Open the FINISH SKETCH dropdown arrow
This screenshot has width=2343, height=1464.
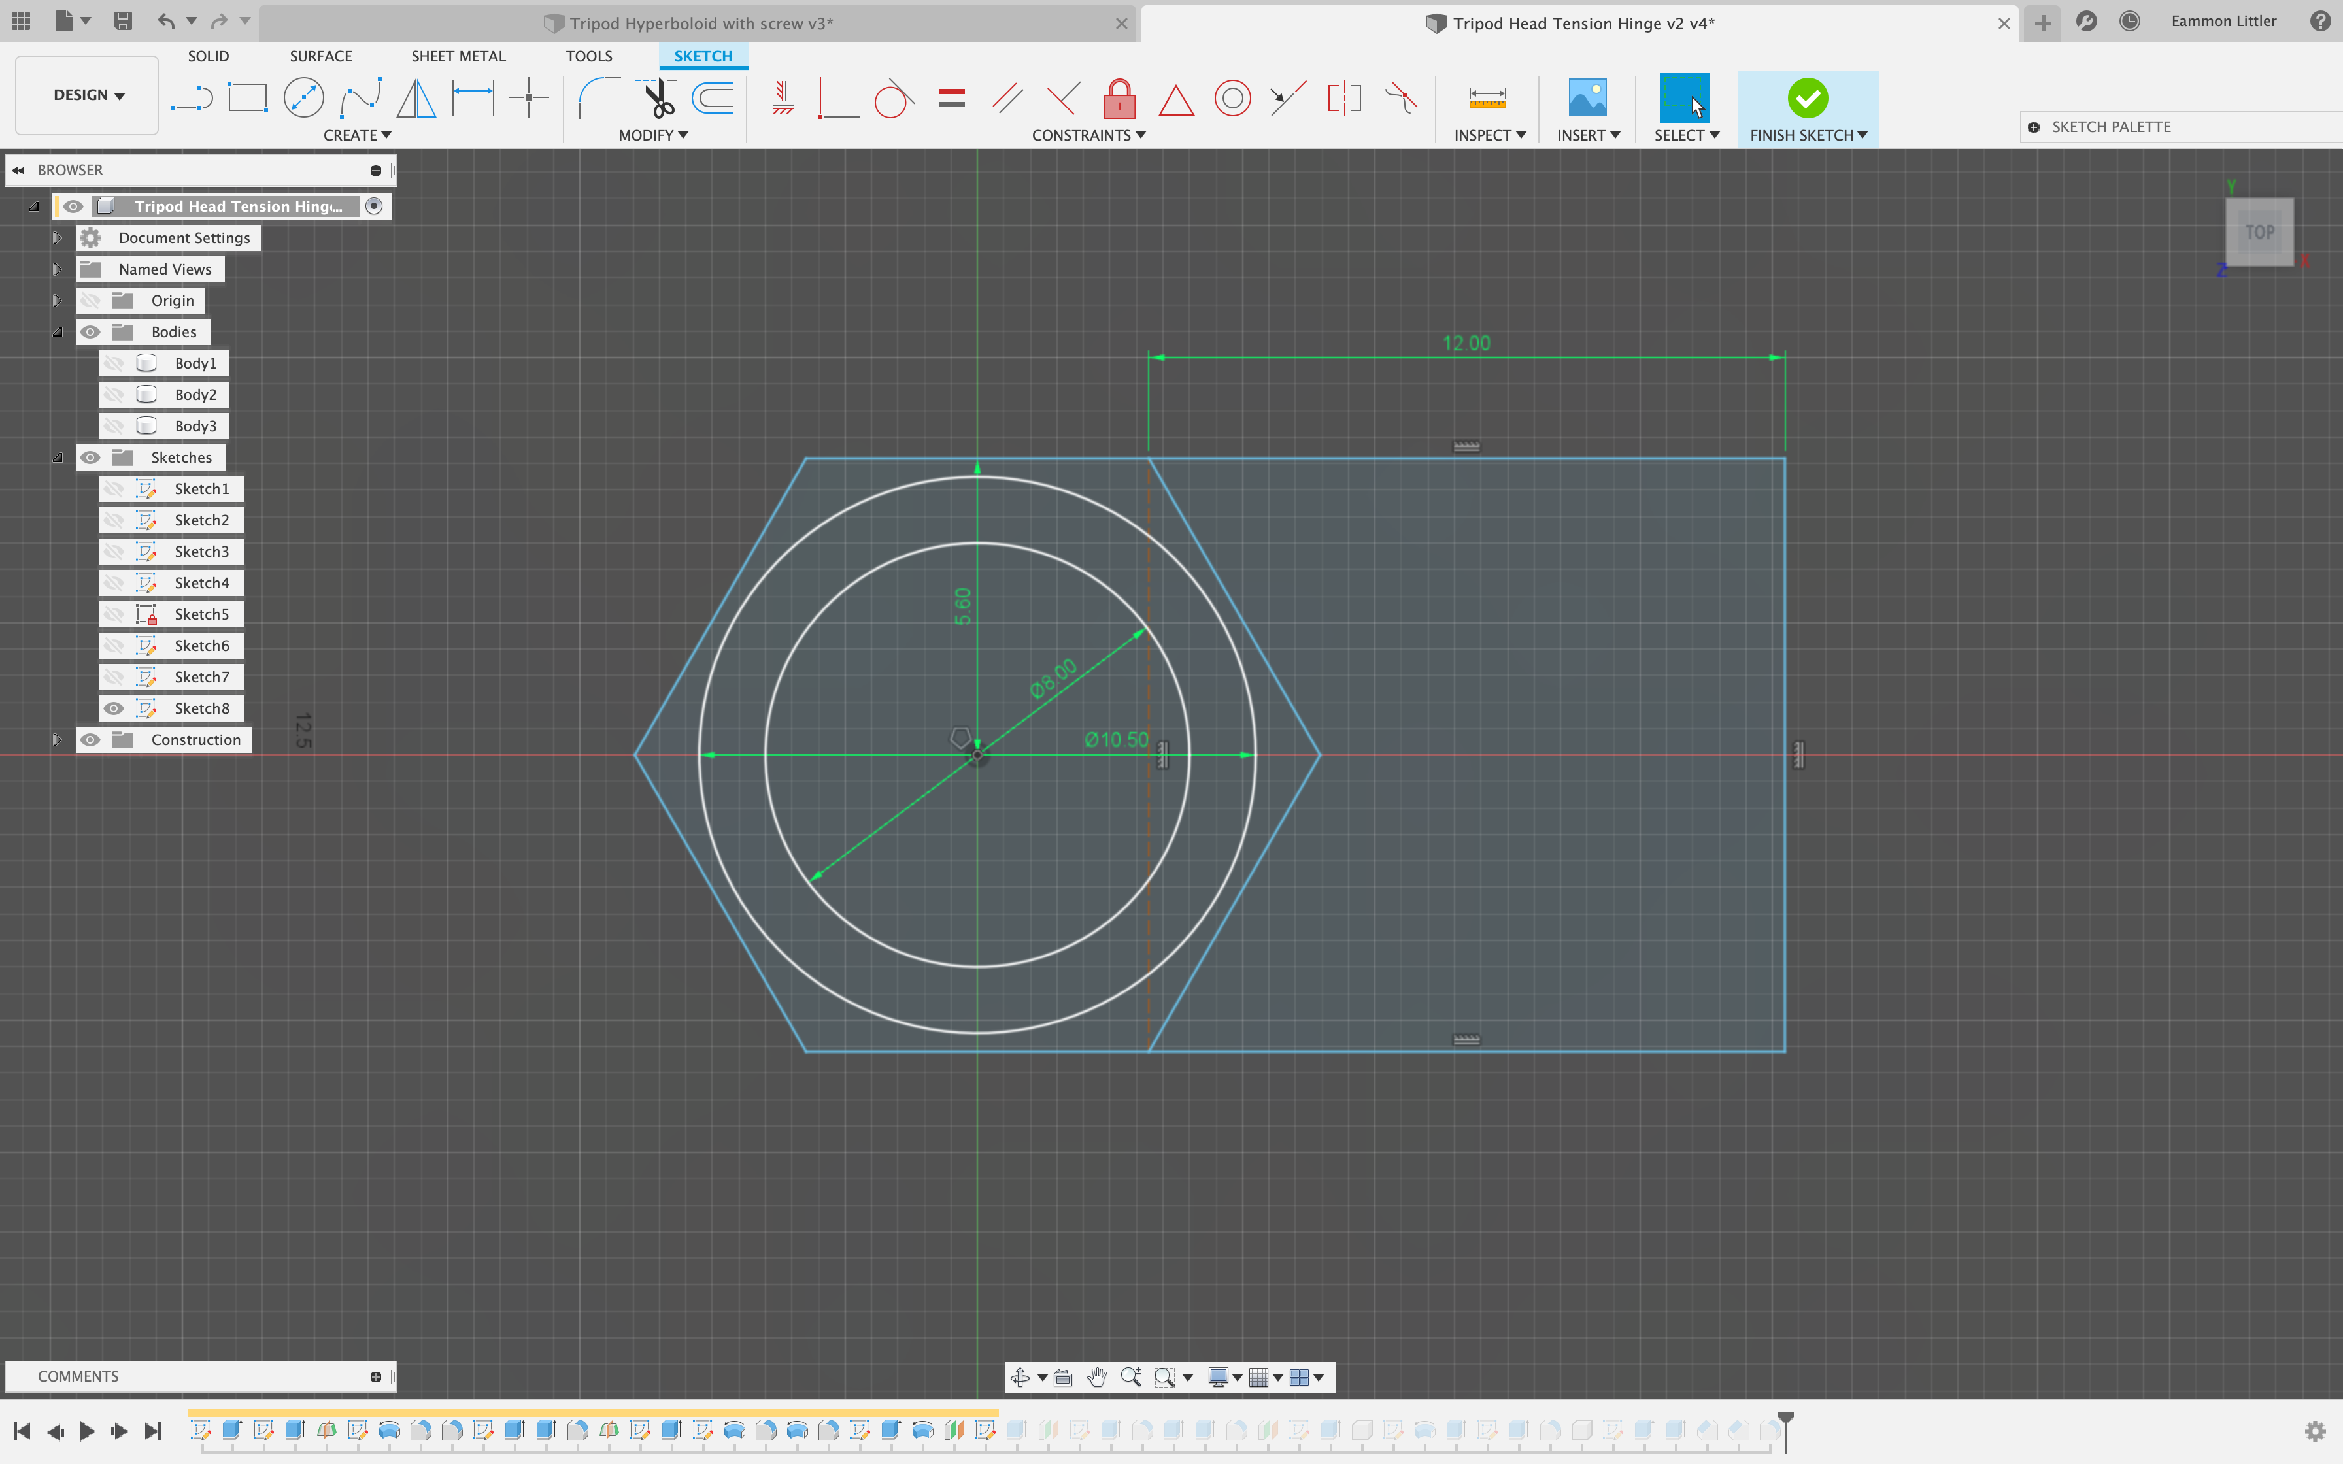point(1864,135)
